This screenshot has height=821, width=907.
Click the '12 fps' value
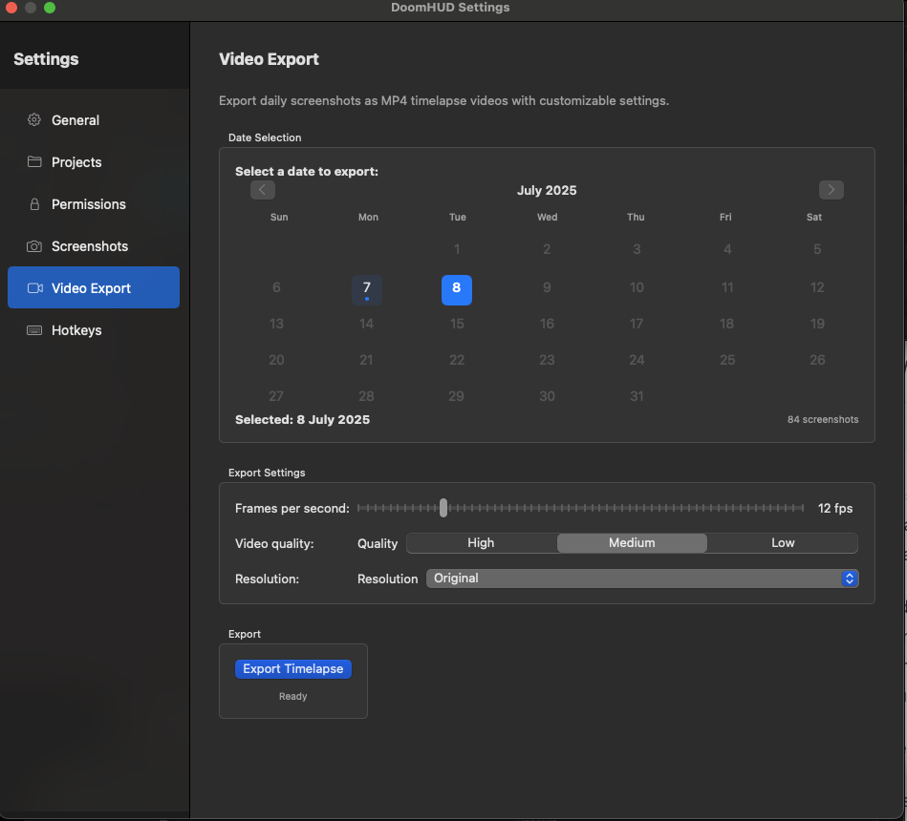835,509
